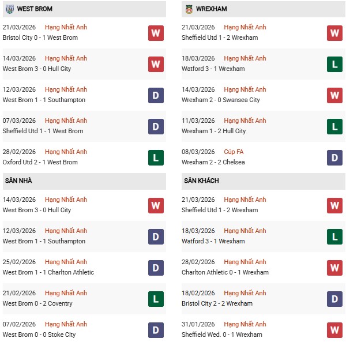Screen dimensions: 346x342
Task: Open Hạng Nhất Anh link dated 28/02/2026 under West Brom
Action: tap(66, 152)
